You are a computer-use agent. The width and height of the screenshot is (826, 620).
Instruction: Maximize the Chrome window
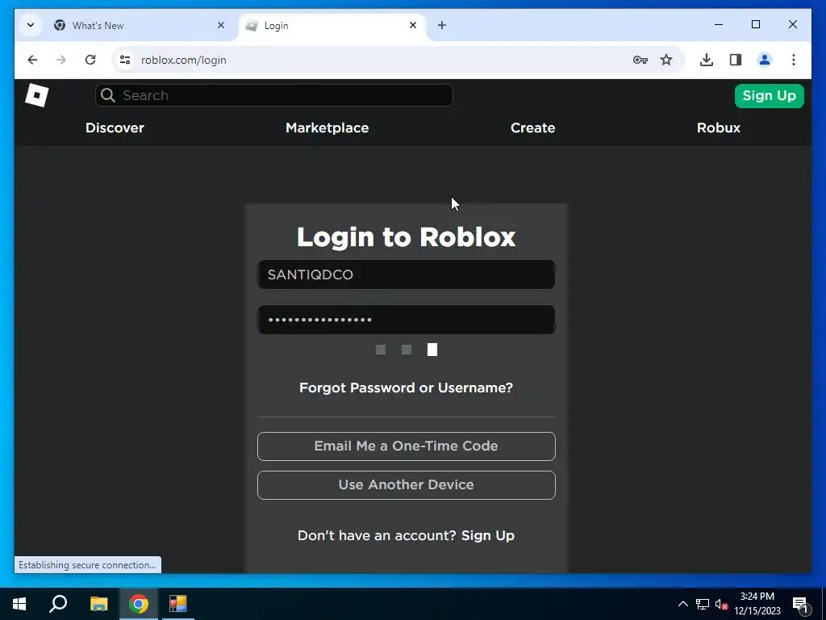pos(755,25)
